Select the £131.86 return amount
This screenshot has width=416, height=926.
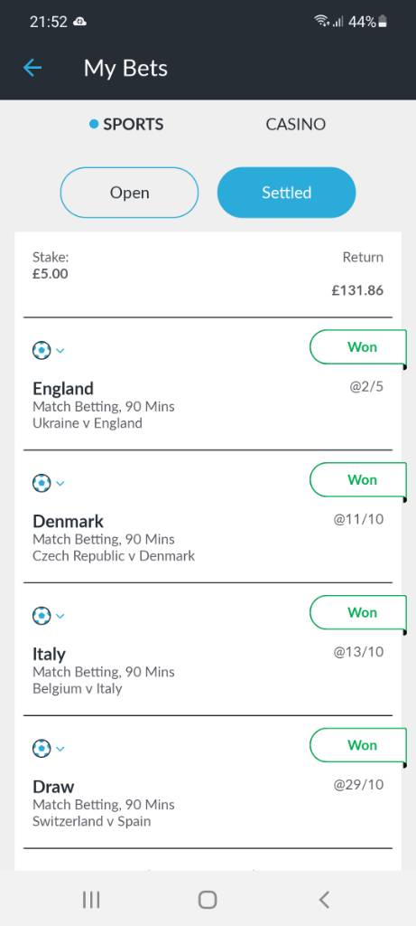tap(357, 290)
